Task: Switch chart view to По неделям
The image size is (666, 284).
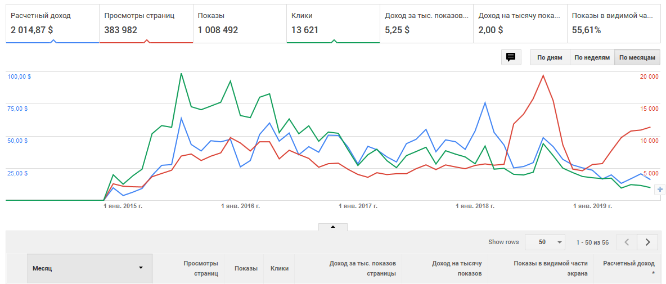Action: (592, 57)
